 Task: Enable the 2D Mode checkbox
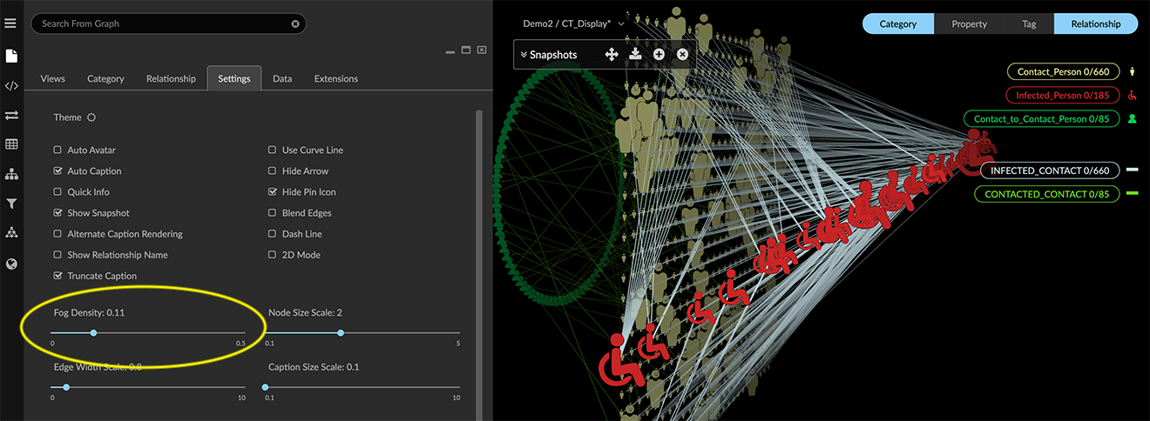pos(273,255)
